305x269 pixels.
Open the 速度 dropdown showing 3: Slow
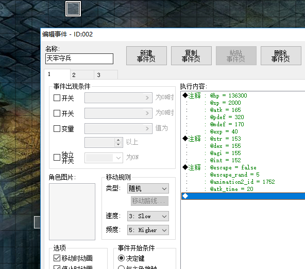pos(148,216)
